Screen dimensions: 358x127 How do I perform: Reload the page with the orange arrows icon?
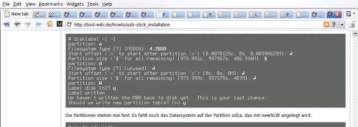pyautogui.click(x=49, y=24)
